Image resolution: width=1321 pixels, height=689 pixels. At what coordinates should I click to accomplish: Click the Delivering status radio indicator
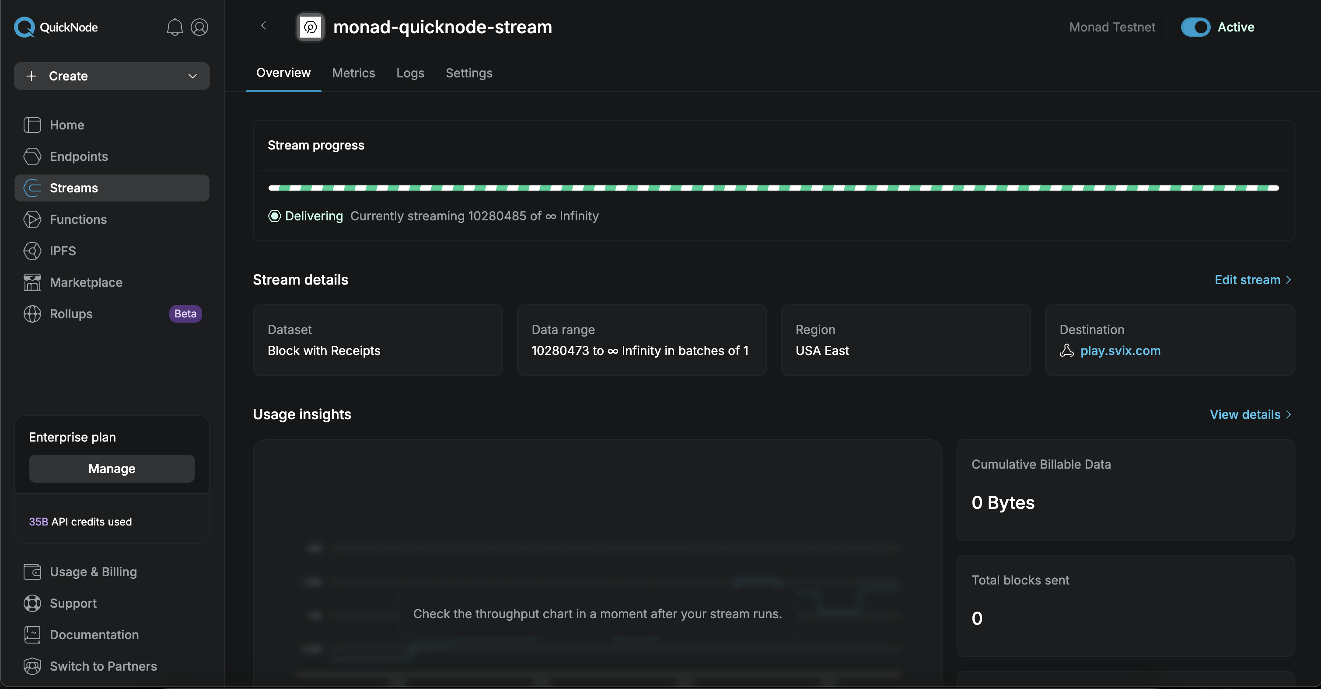[x=274, y=216]
